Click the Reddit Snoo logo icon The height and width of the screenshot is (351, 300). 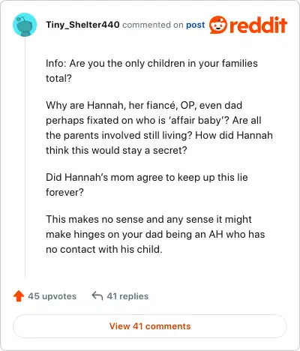point(218,25)
